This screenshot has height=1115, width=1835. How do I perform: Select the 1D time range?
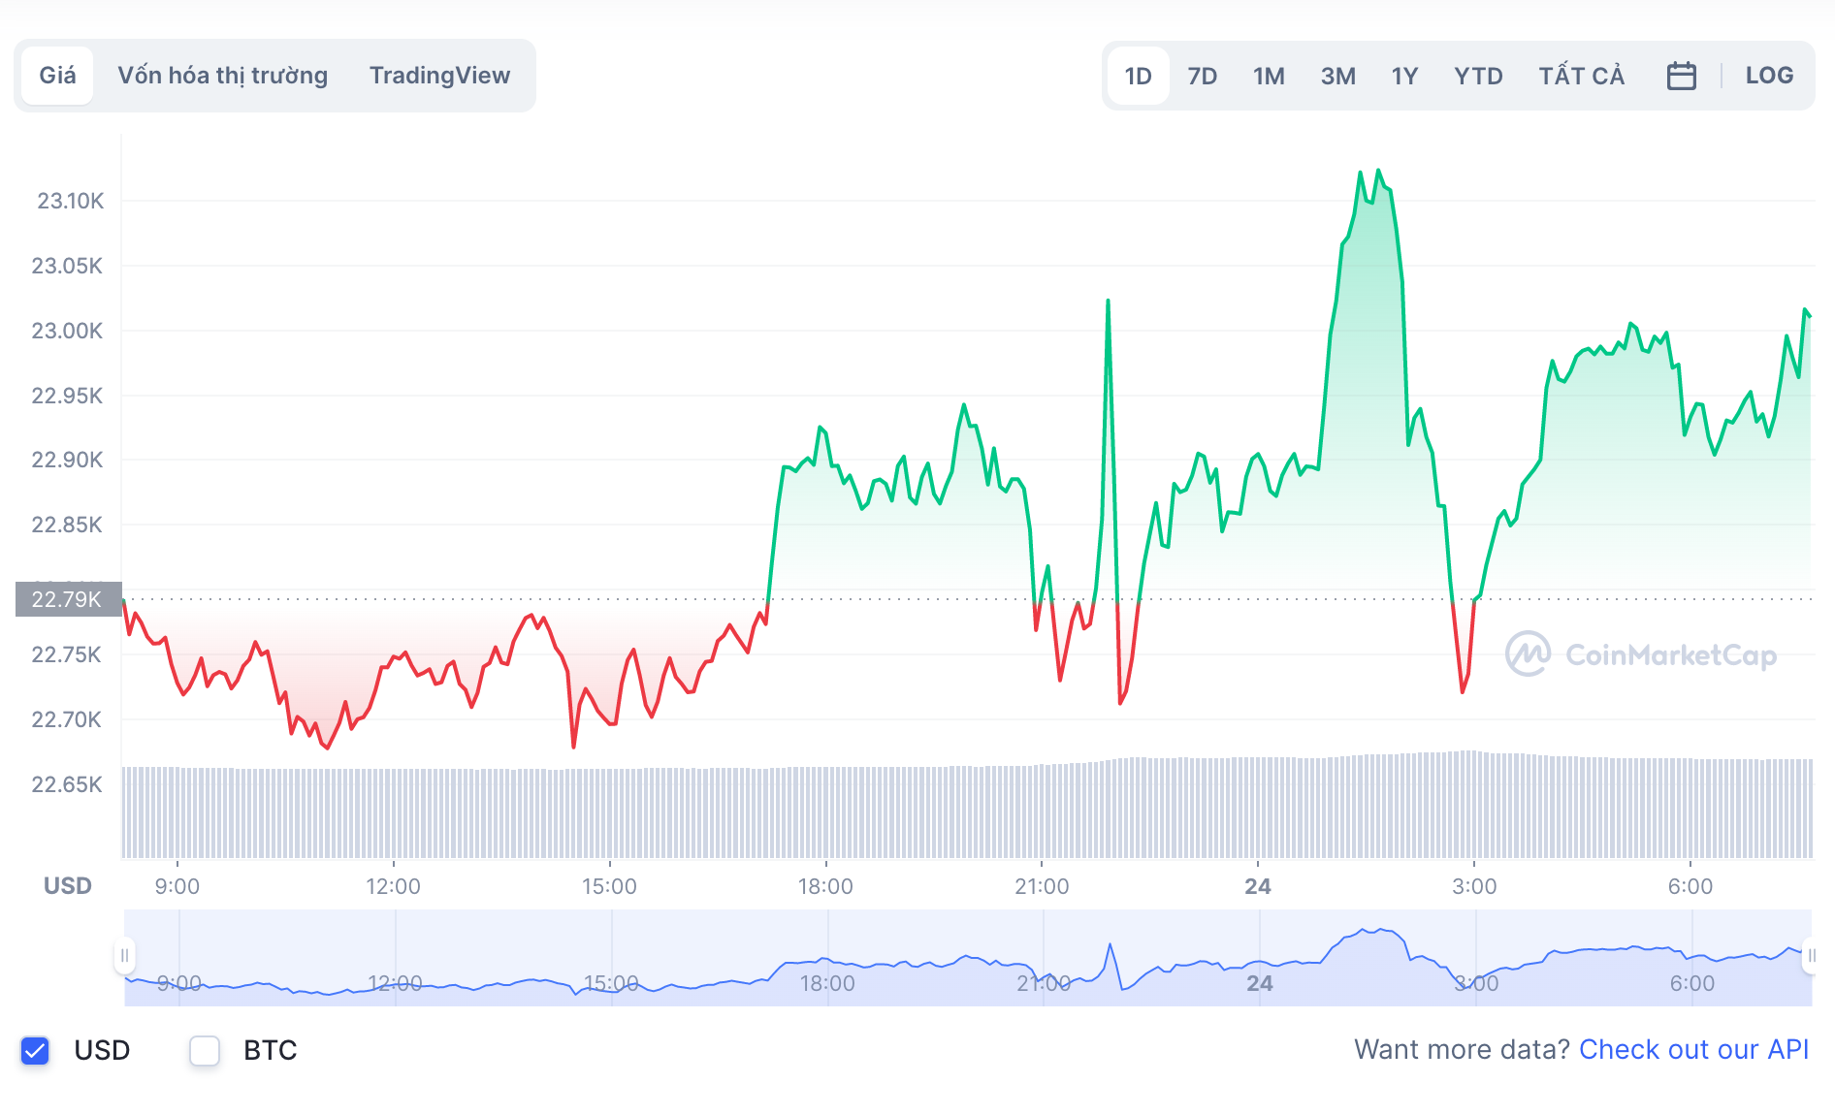tap(1138, 76)
